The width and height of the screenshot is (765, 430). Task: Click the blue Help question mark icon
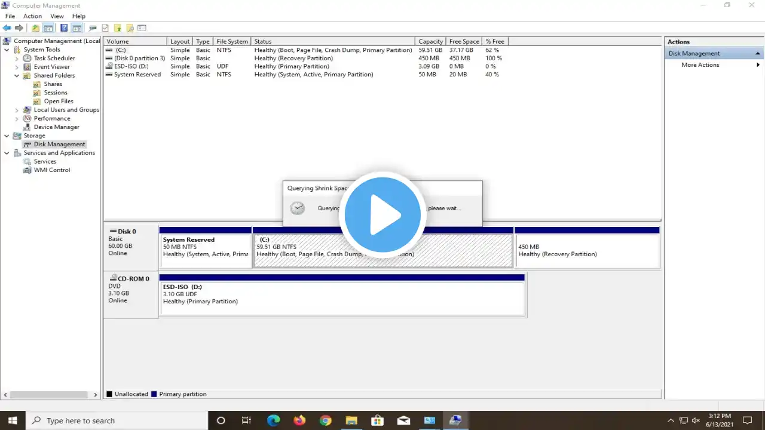[x=64, y=28]
